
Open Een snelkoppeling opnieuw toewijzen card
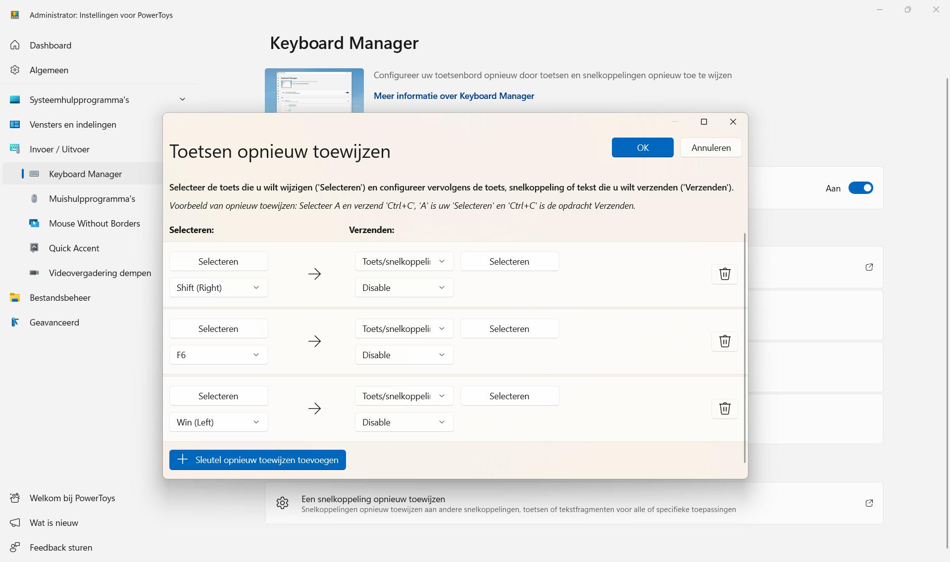tap(574, 503)
